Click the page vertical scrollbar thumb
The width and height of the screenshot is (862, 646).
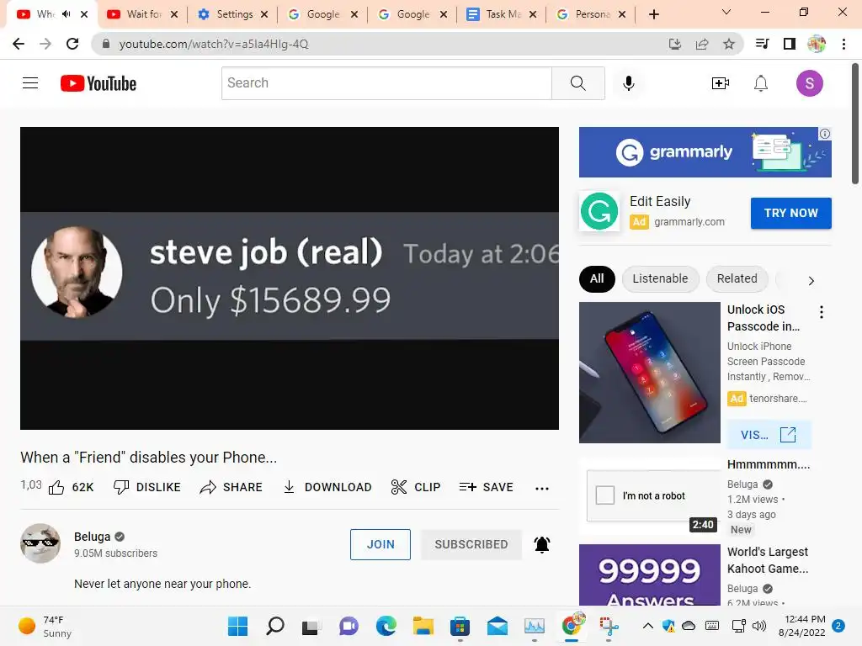coord(855,124)
